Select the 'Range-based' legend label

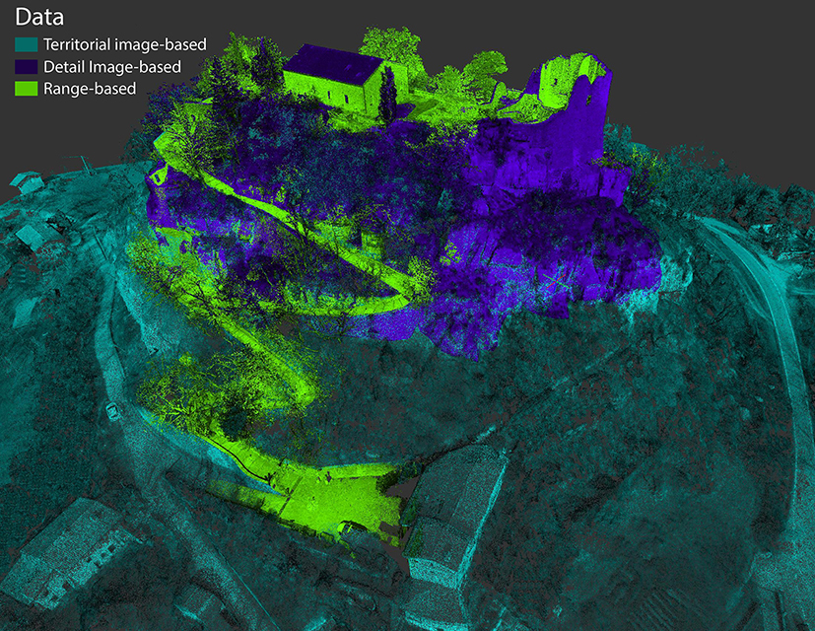[90, 89]
